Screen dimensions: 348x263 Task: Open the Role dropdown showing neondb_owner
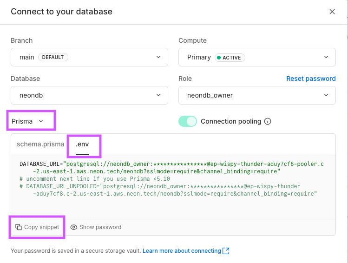tap(257, 95)
